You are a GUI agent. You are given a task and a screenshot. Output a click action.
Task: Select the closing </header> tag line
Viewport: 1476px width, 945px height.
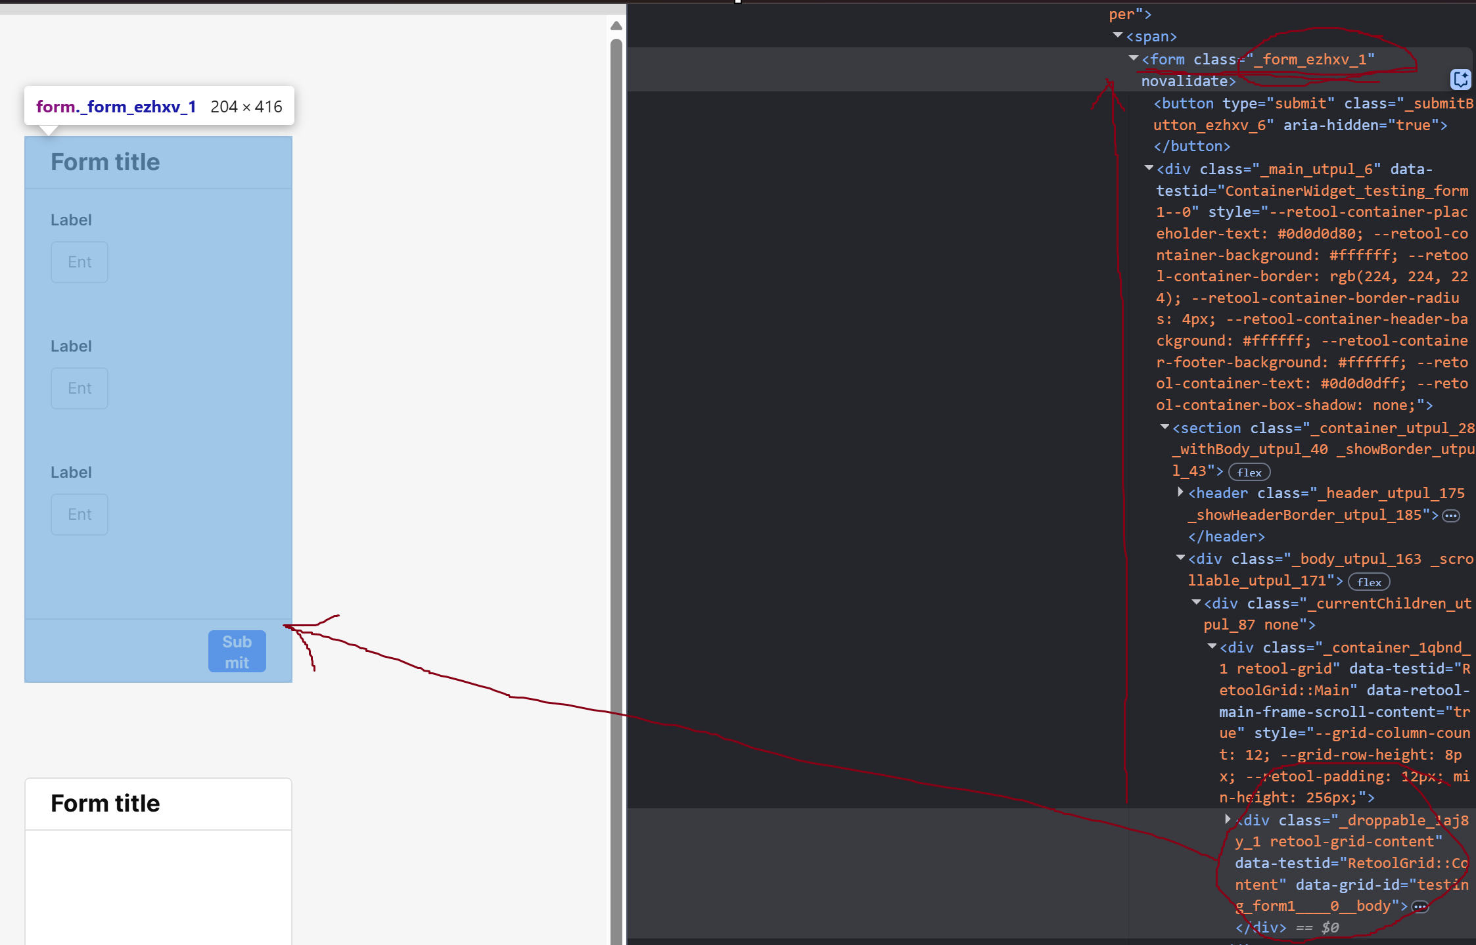click(x=1226, y=536)
